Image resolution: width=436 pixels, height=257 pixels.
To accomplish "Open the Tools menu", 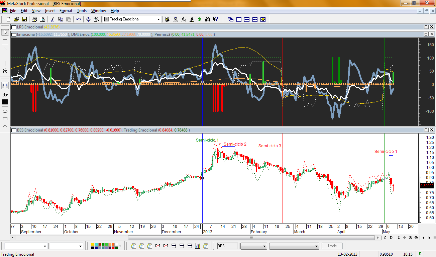I will (82, 11).
